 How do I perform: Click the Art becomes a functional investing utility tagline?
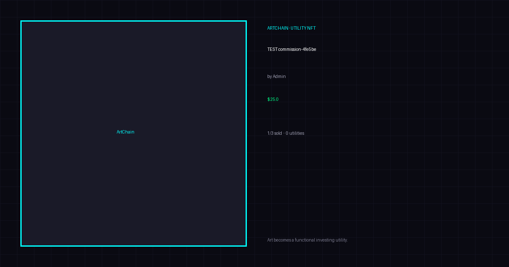click(308, 240)
